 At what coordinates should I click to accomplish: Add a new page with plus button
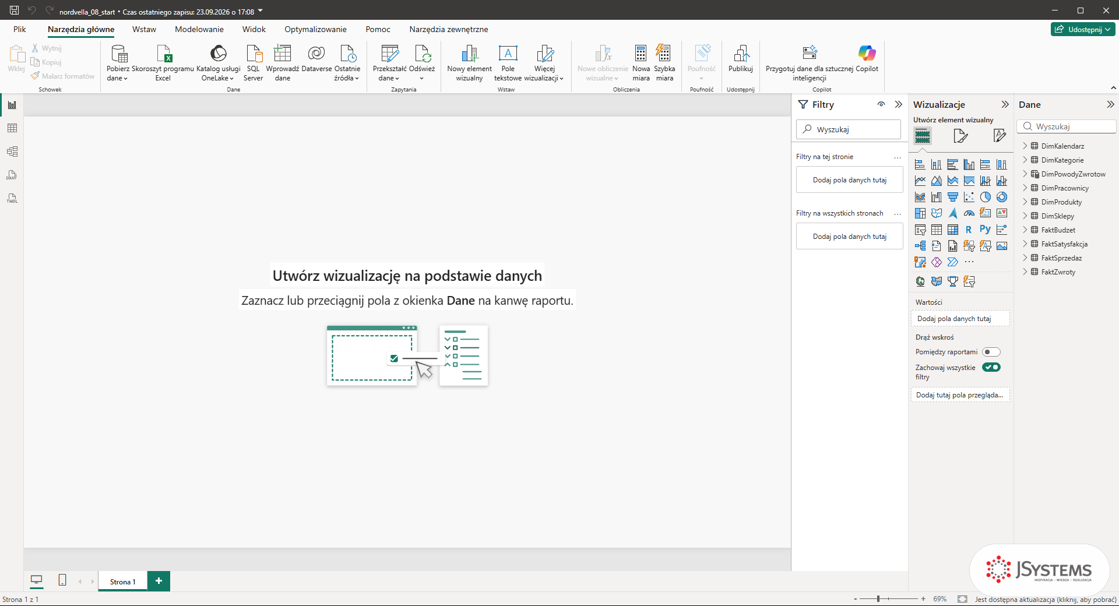159,581
